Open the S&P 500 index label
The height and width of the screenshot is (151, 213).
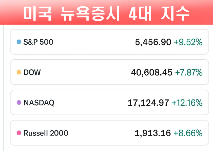coord(38,42)
